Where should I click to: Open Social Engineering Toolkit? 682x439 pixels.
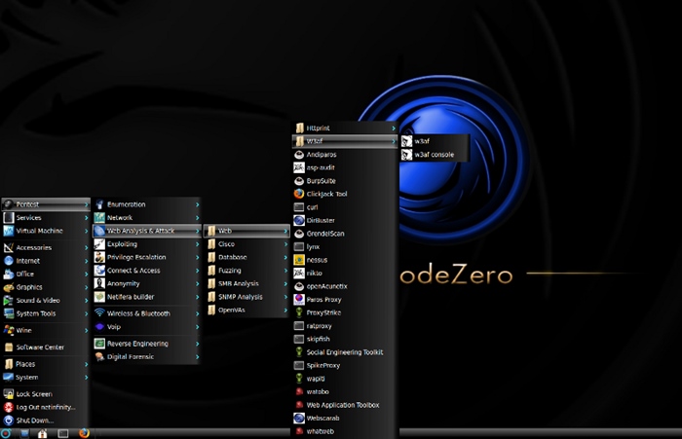(343, 351)
